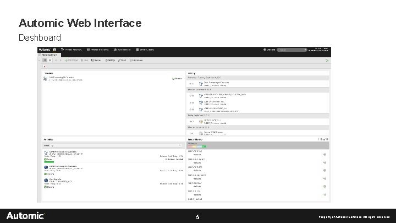The width and height of the screenshot is (396, 223).
Task: Click the action icon on last full queue row
Action: click(x=324, y=194)
